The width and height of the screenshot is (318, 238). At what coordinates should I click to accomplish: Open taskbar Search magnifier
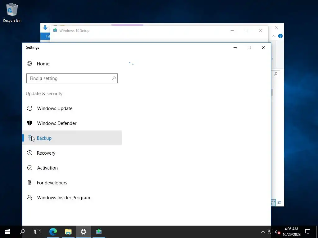point(22,232)
